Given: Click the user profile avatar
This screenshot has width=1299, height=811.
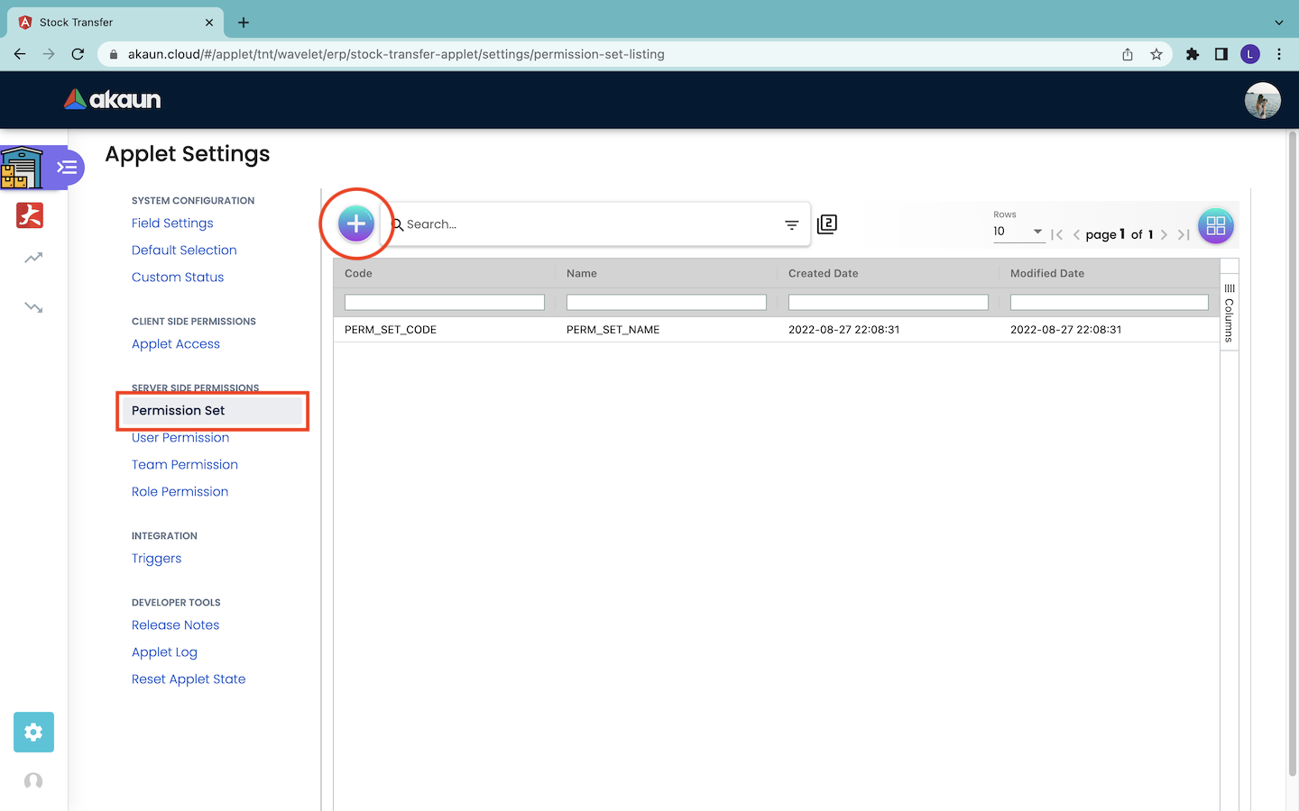Looking at the screenshot, I should 1262,100.
